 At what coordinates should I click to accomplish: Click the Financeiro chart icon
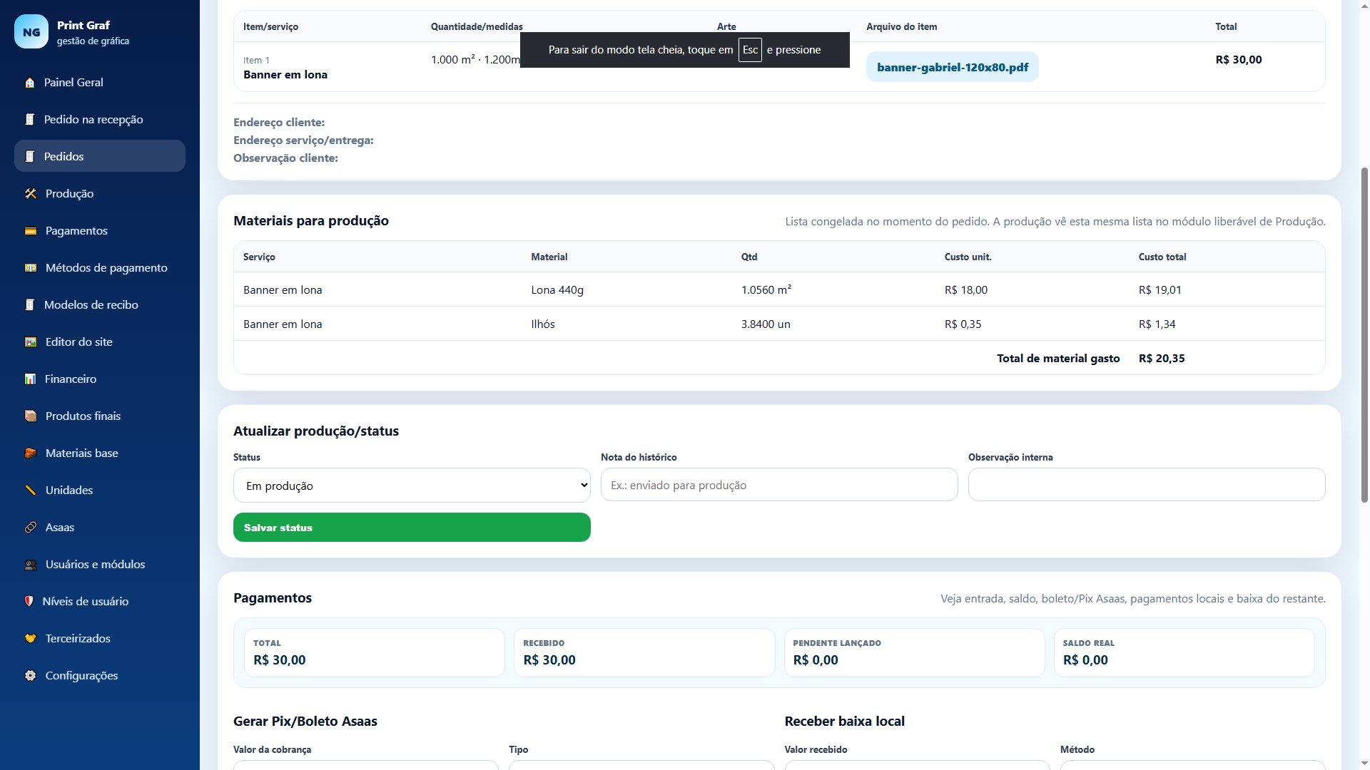(x=30, y=379)
